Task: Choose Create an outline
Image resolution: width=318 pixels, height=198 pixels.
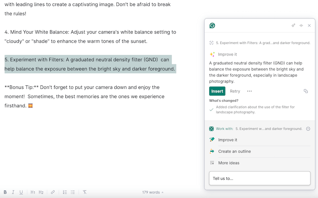Action: point(260,151)
